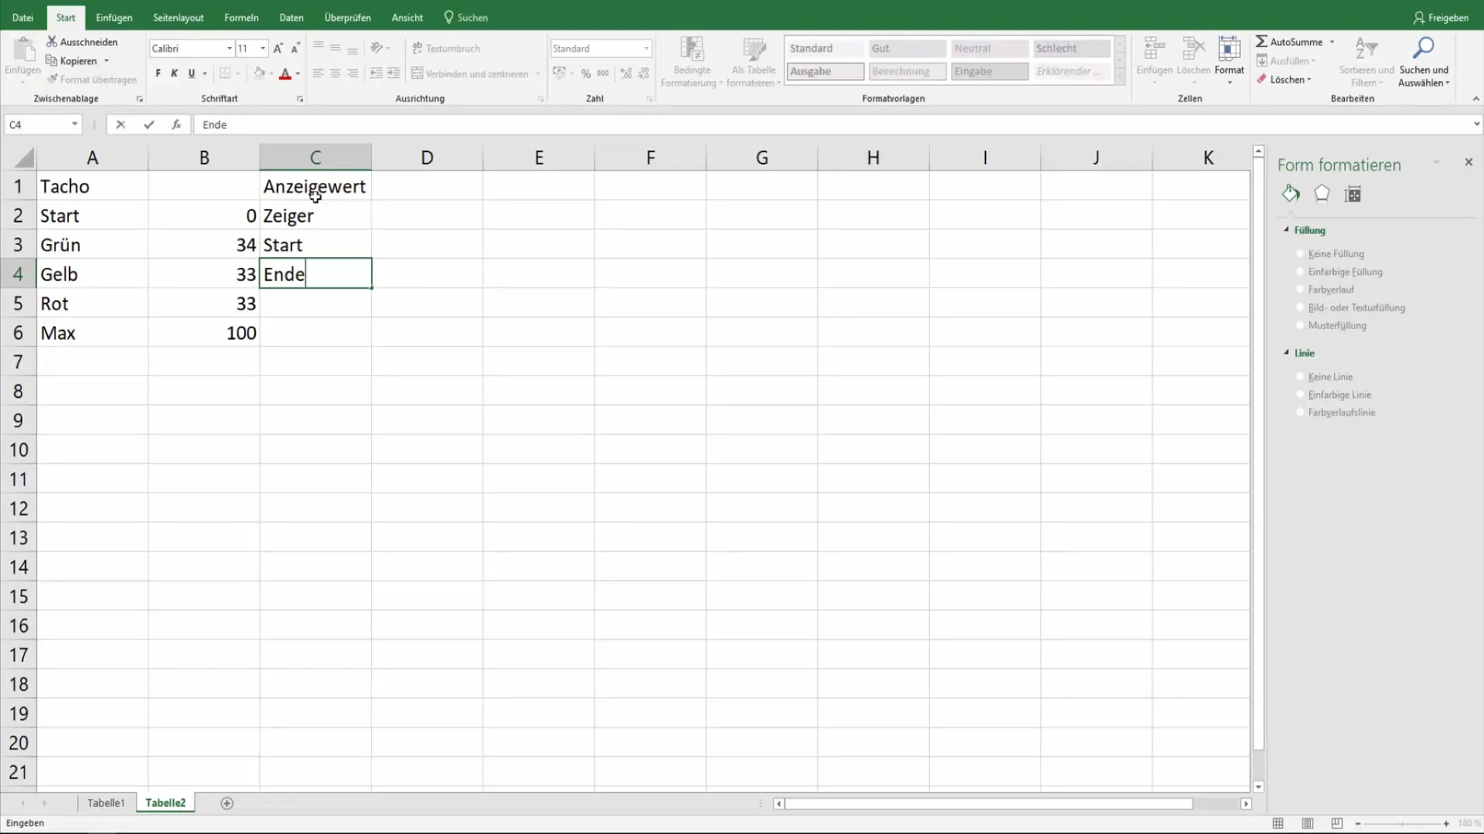This screenshot has width=1484, height=834.
Task: Open Bedingte Formatierung dropdown
Action: click(x=692, y=62)
